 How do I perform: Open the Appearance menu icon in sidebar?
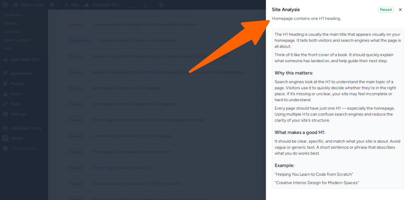[x=5, y=74]
